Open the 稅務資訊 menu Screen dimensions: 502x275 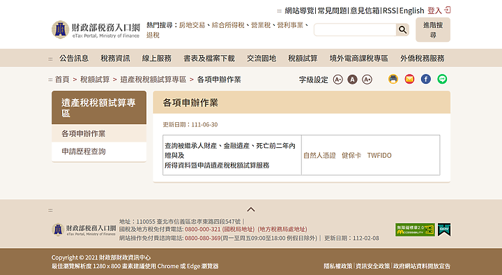point(115,59)
